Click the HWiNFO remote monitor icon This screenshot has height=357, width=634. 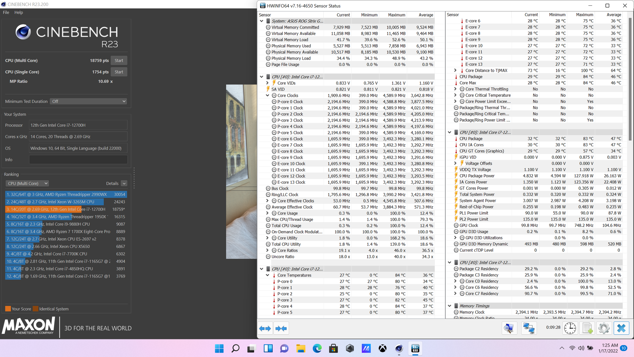coord(509,328)
